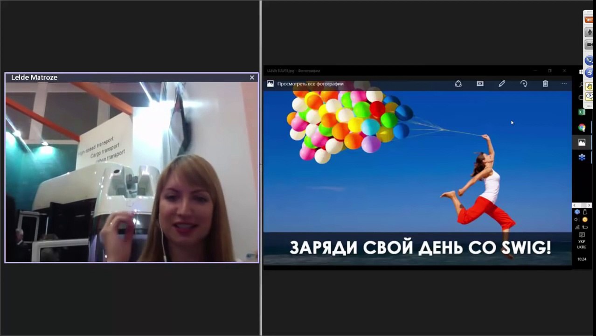Click the blue snowflake icon in system tray

click(577, 212)
